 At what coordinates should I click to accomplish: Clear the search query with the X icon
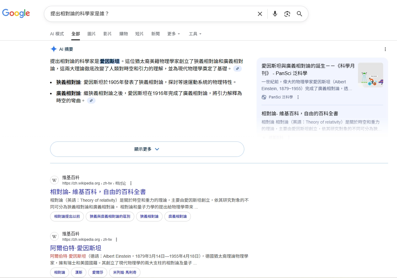260,14
